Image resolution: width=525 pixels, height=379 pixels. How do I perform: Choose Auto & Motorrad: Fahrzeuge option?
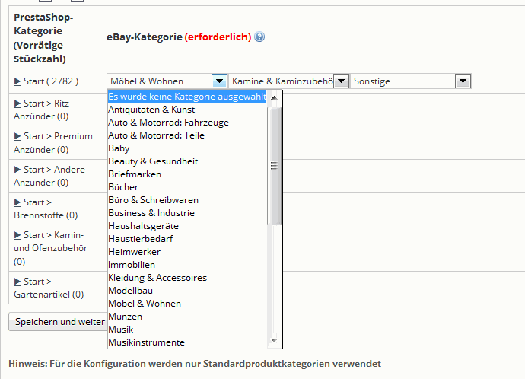coord(187,123)
